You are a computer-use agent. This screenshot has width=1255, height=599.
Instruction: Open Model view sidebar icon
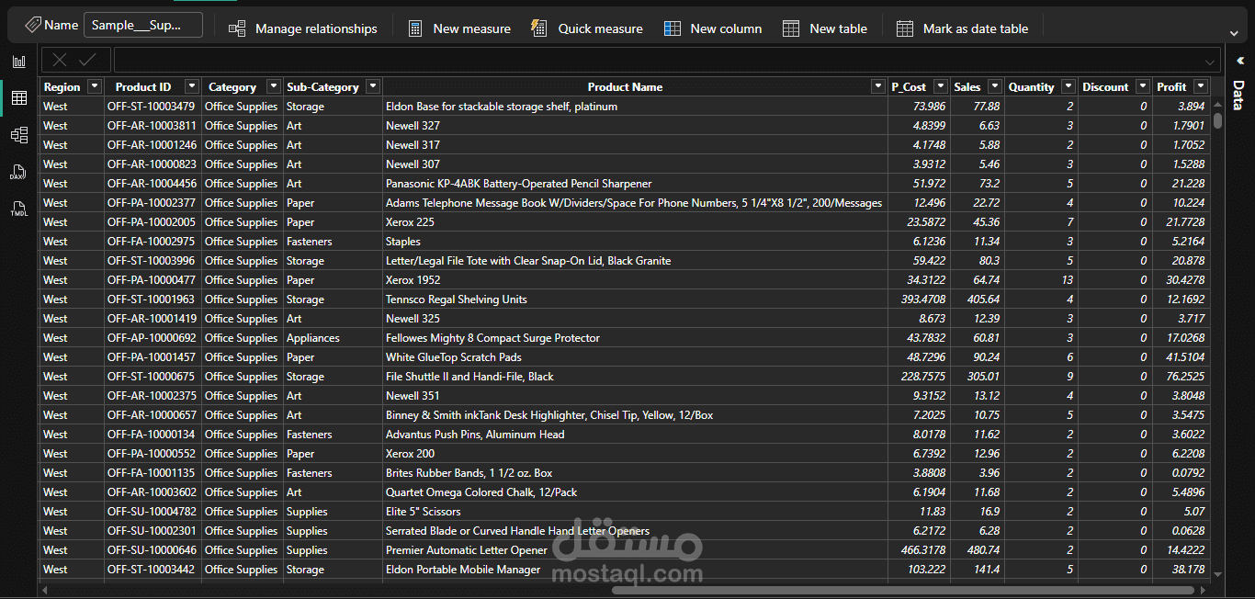point(18,135)
